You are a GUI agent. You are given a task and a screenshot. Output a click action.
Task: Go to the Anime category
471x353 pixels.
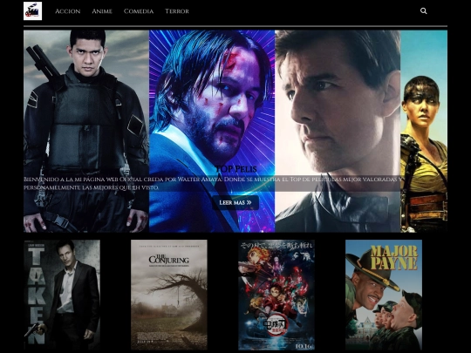coord(102,11)
